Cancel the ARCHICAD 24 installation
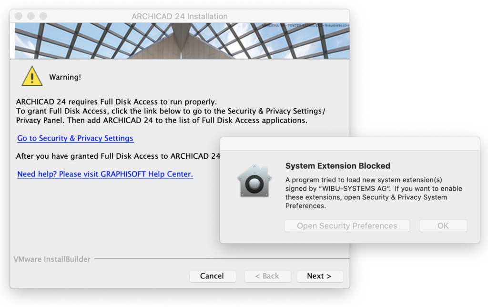The width and height of the screenshot is (488, 307). click(212, 276)
